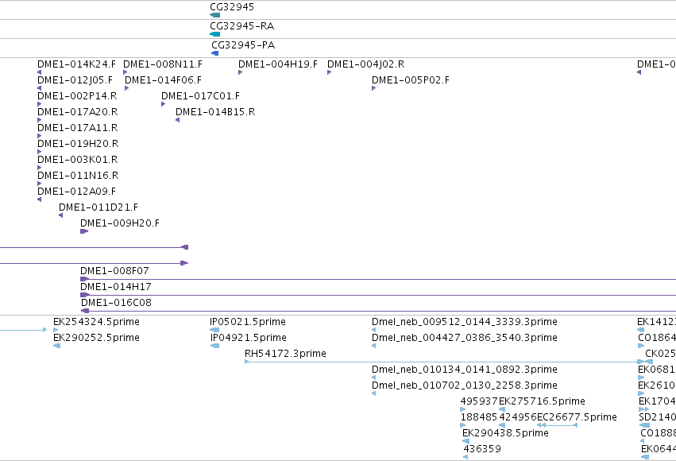Click the DME1-017A20.R label
This screenshot has width=676, height=461.
pyautogui.click(x=78, y=112)
